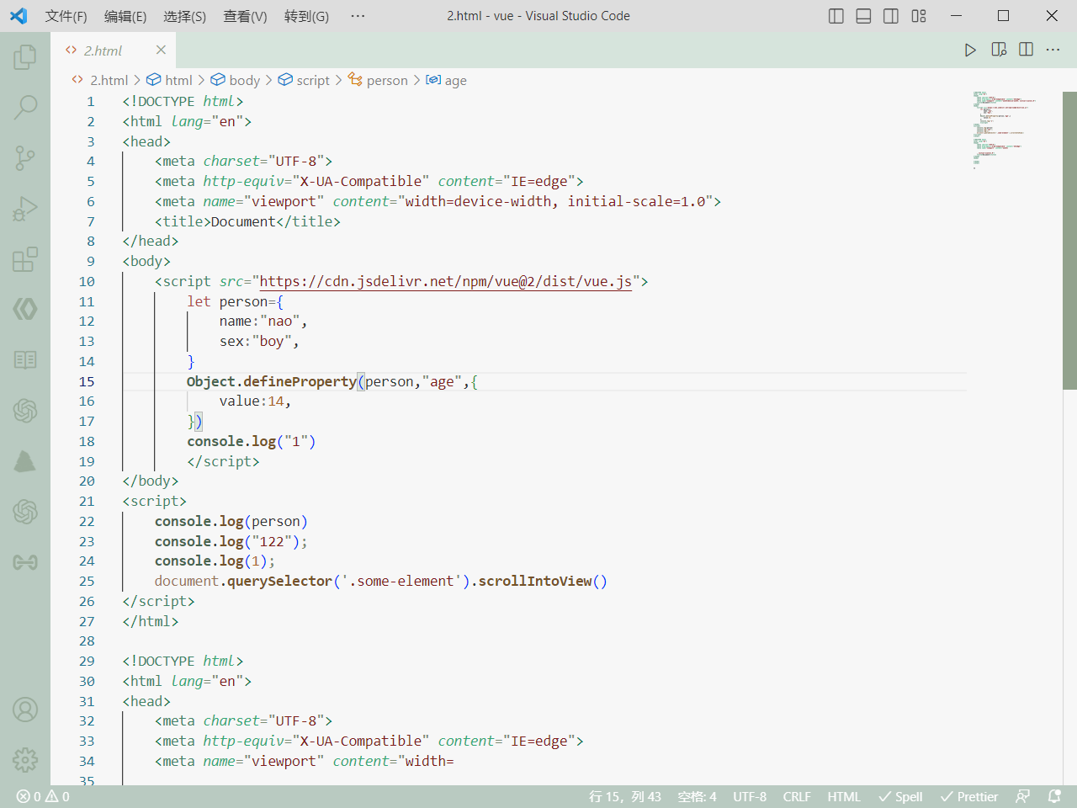Click on "let person={" on line 11
Screen dimensions: 1077x808
(x=236, y=301)
